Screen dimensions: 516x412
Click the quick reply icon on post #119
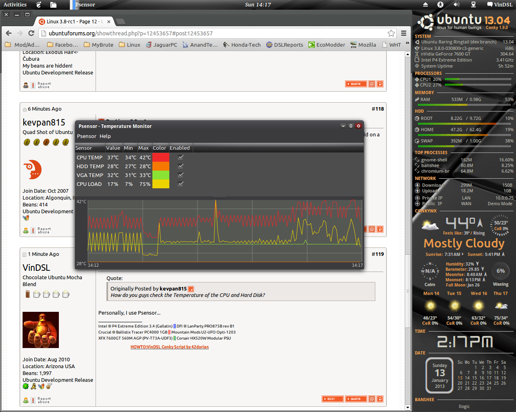pyautogui.click(x=380, y=399)
